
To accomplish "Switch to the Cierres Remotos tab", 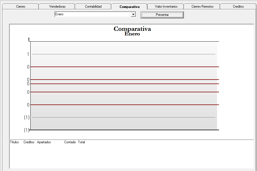I will (x=202, y=7).
